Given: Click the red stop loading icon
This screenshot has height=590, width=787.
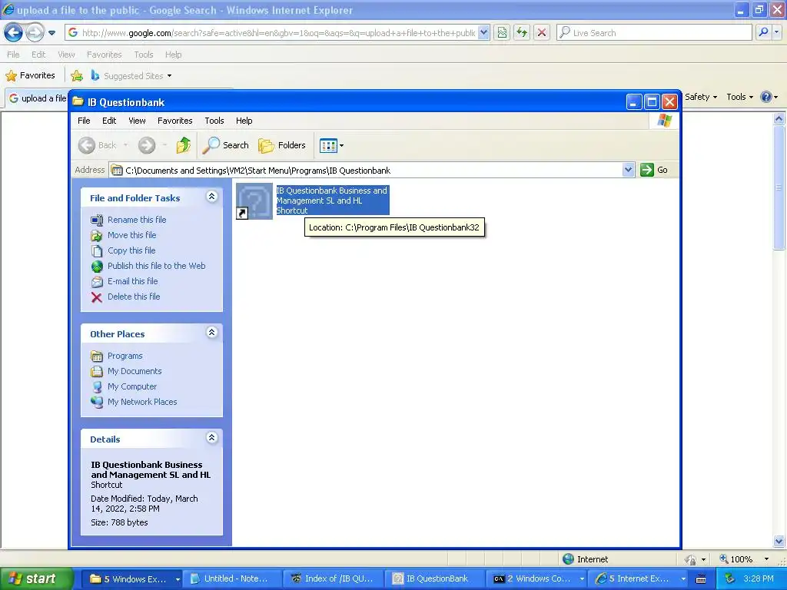Looking at the screenshot, I should tap(542, 33).
